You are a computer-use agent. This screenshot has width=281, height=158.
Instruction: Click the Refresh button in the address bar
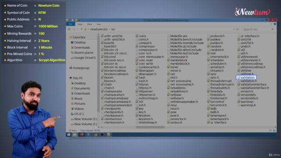(238, 29)
